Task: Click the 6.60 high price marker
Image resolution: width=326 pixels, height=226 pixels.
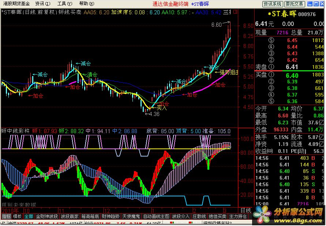Action: click(217, 25)
